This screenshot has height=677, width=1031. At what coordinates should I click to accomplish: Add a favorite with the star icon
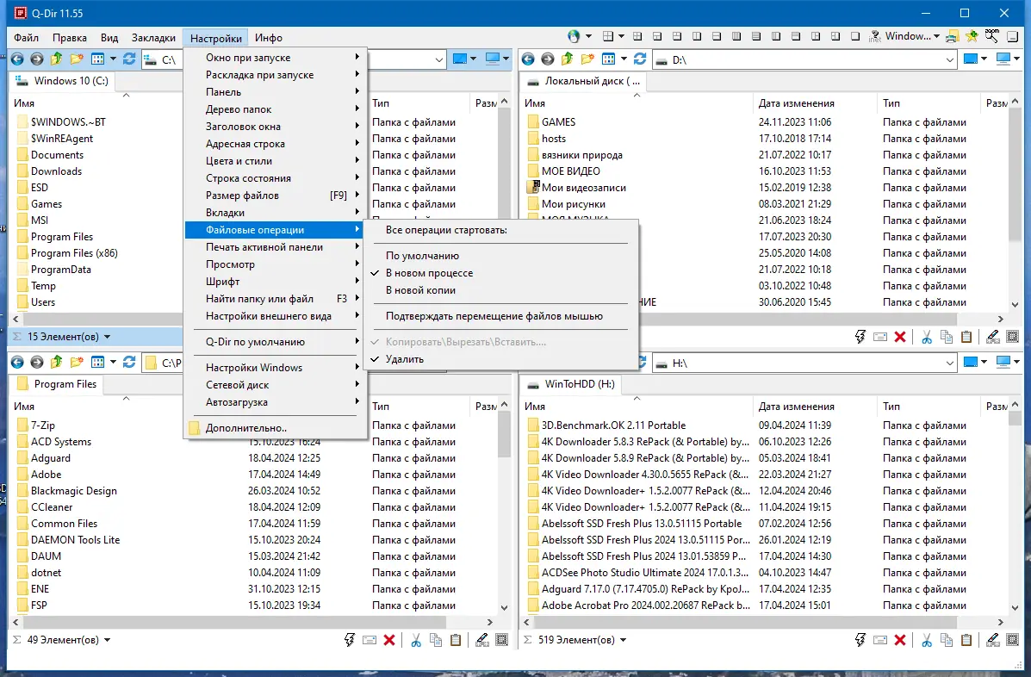tap(972, 36)
